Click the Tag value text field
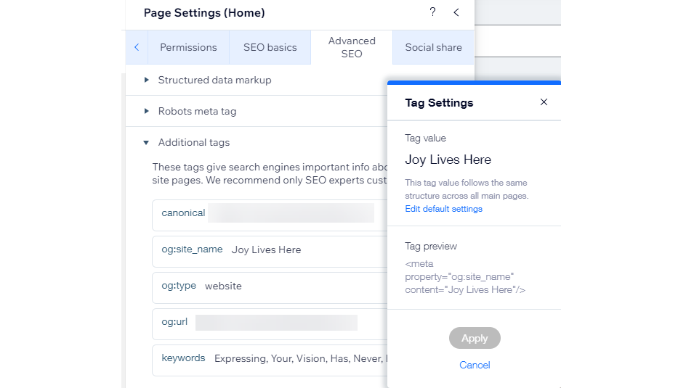This screenshot has width=686, height=388. click(448, 160)
